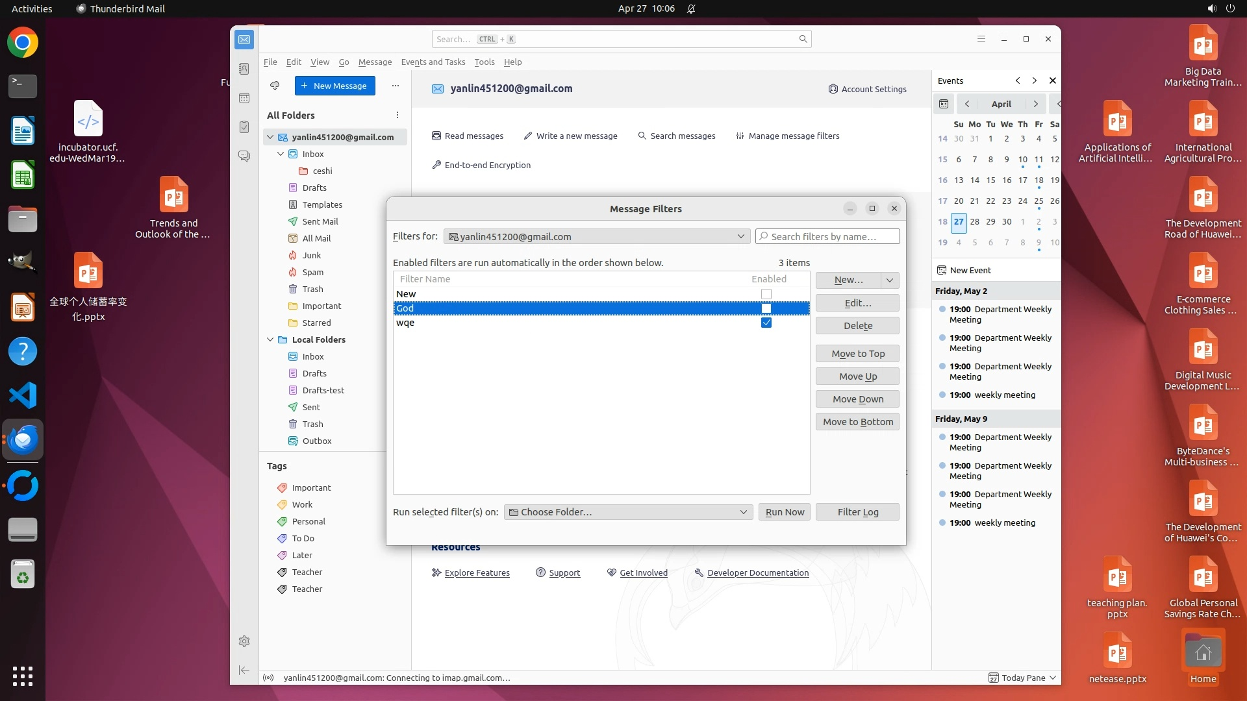The image size is (1247, 701).
Task: Enable the 'New' filter checkbox
Action: 766,294
